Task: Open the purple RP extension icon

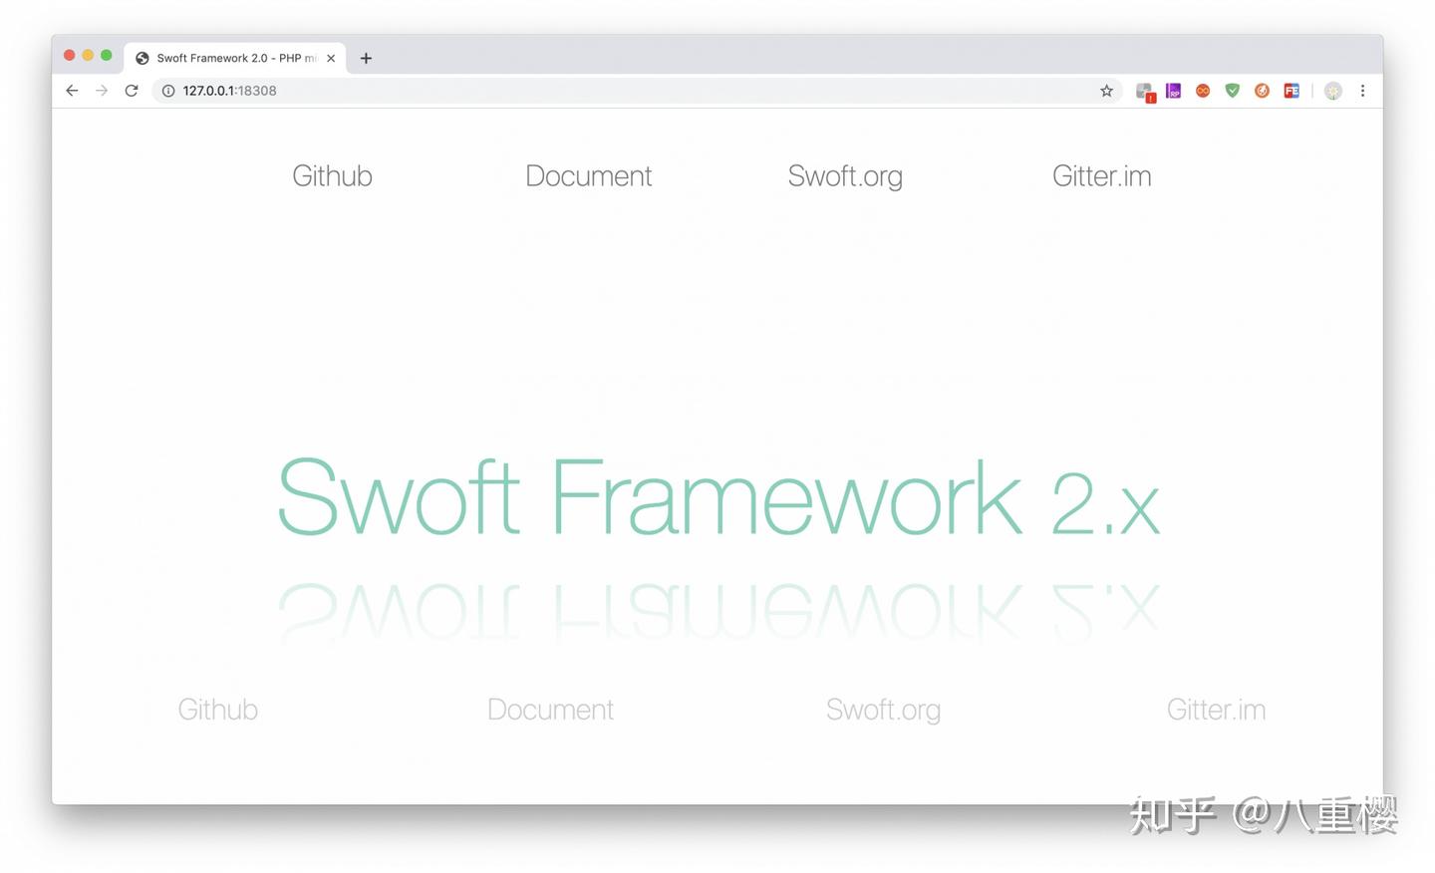Action: [1173, 91]
